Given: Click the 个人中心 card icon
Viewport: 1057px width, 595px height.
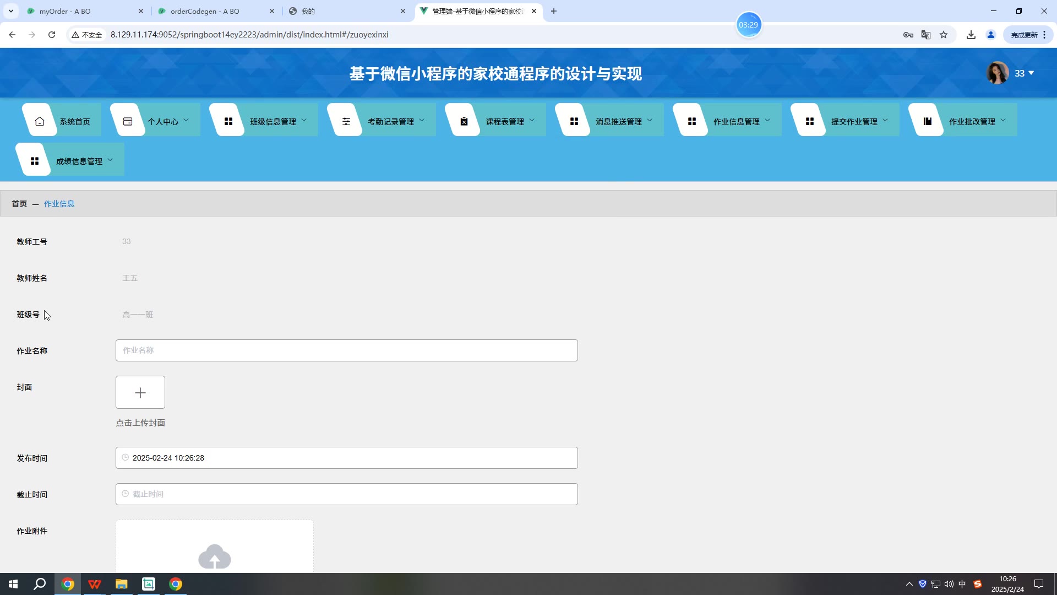Looking at the screenshot, I should 128,121.
